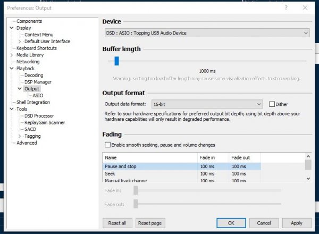Click the Fade in column header
Screen dimensions: 319x234
point(206,158)
